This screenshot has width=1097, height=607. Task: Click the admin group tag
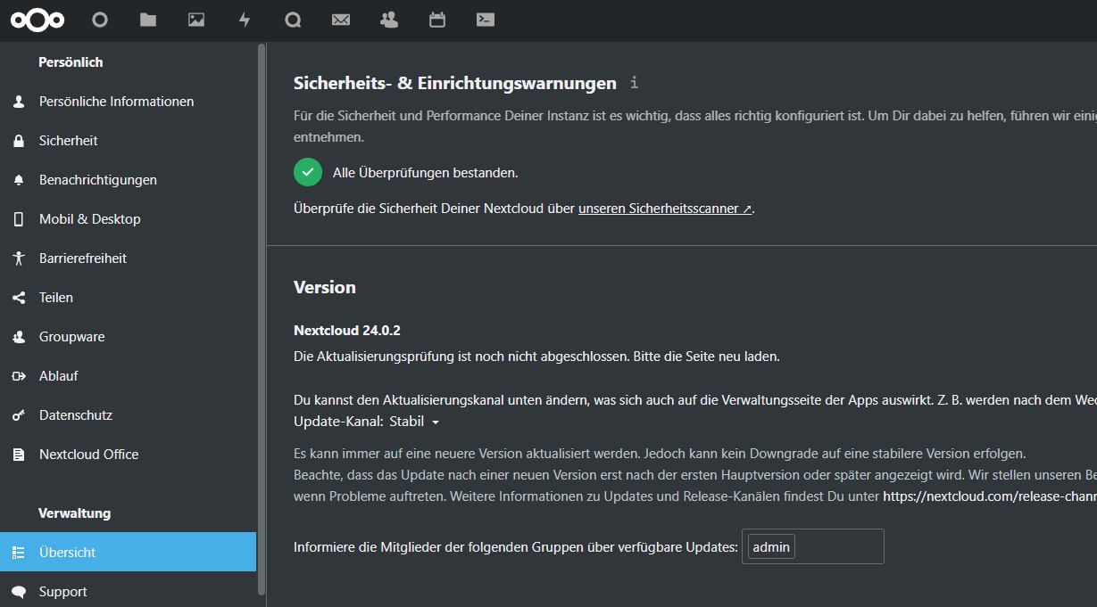[771, 547]
